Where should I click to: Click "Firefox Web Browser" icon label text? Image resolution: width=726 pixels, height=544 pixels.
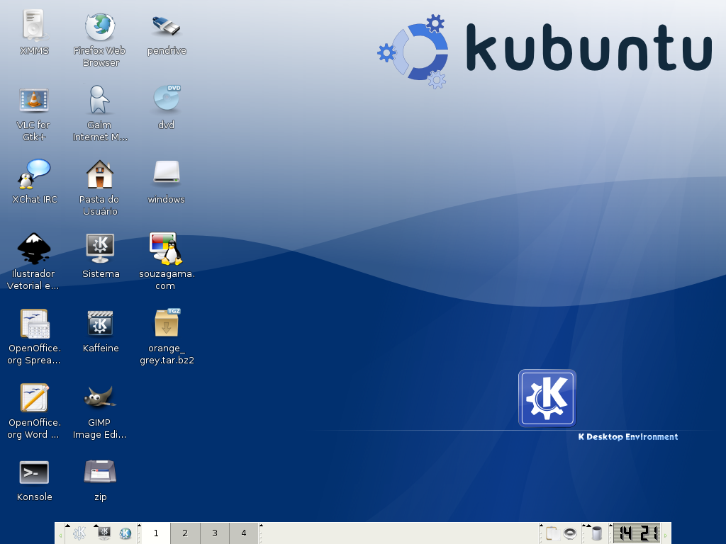pyautogui.click(x=100, y=57)
